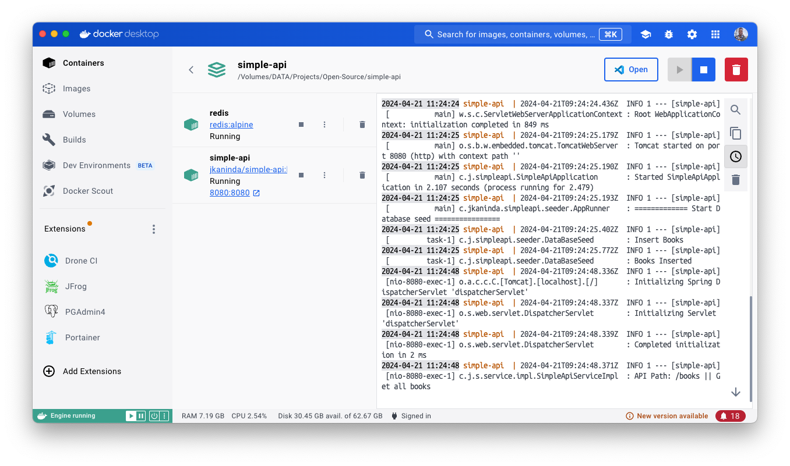
Task: Open user account avatar
Action: [740, 34]
